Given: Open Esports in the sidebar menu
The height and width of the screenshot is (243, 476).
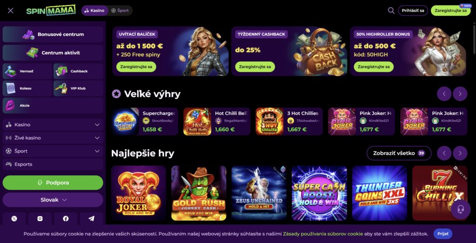Looking at the screenshot, I should (x=53, y=164).
